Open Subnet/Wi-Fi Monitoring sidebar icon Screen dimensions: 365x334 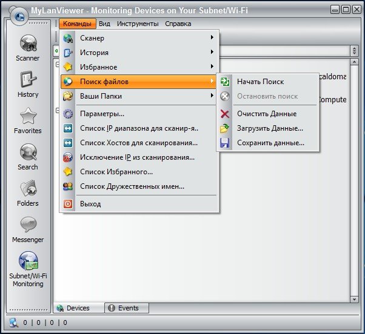tap(28, 261)
